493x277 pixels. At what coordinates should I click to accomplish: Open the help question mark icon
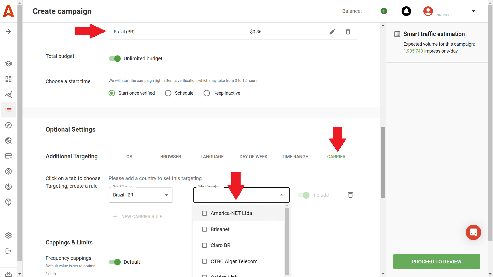click(8, 202)
